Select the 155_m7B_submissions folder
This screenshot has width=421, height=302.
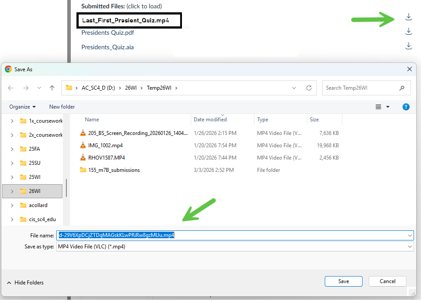[x=114, y=170]
